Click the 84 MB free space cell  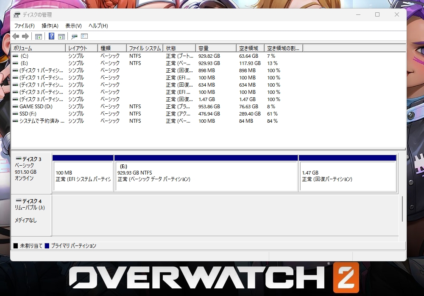(x=246, y=121)
